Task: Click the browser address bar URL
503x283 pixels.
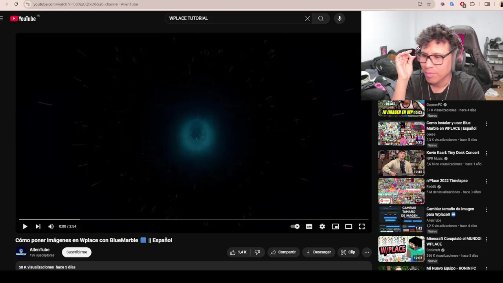Action: pos(86,4)
